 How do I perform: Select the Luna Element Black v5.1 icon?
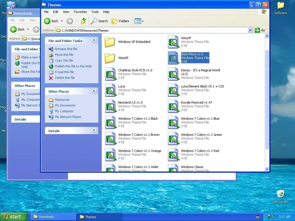click(x=173, y=90)
